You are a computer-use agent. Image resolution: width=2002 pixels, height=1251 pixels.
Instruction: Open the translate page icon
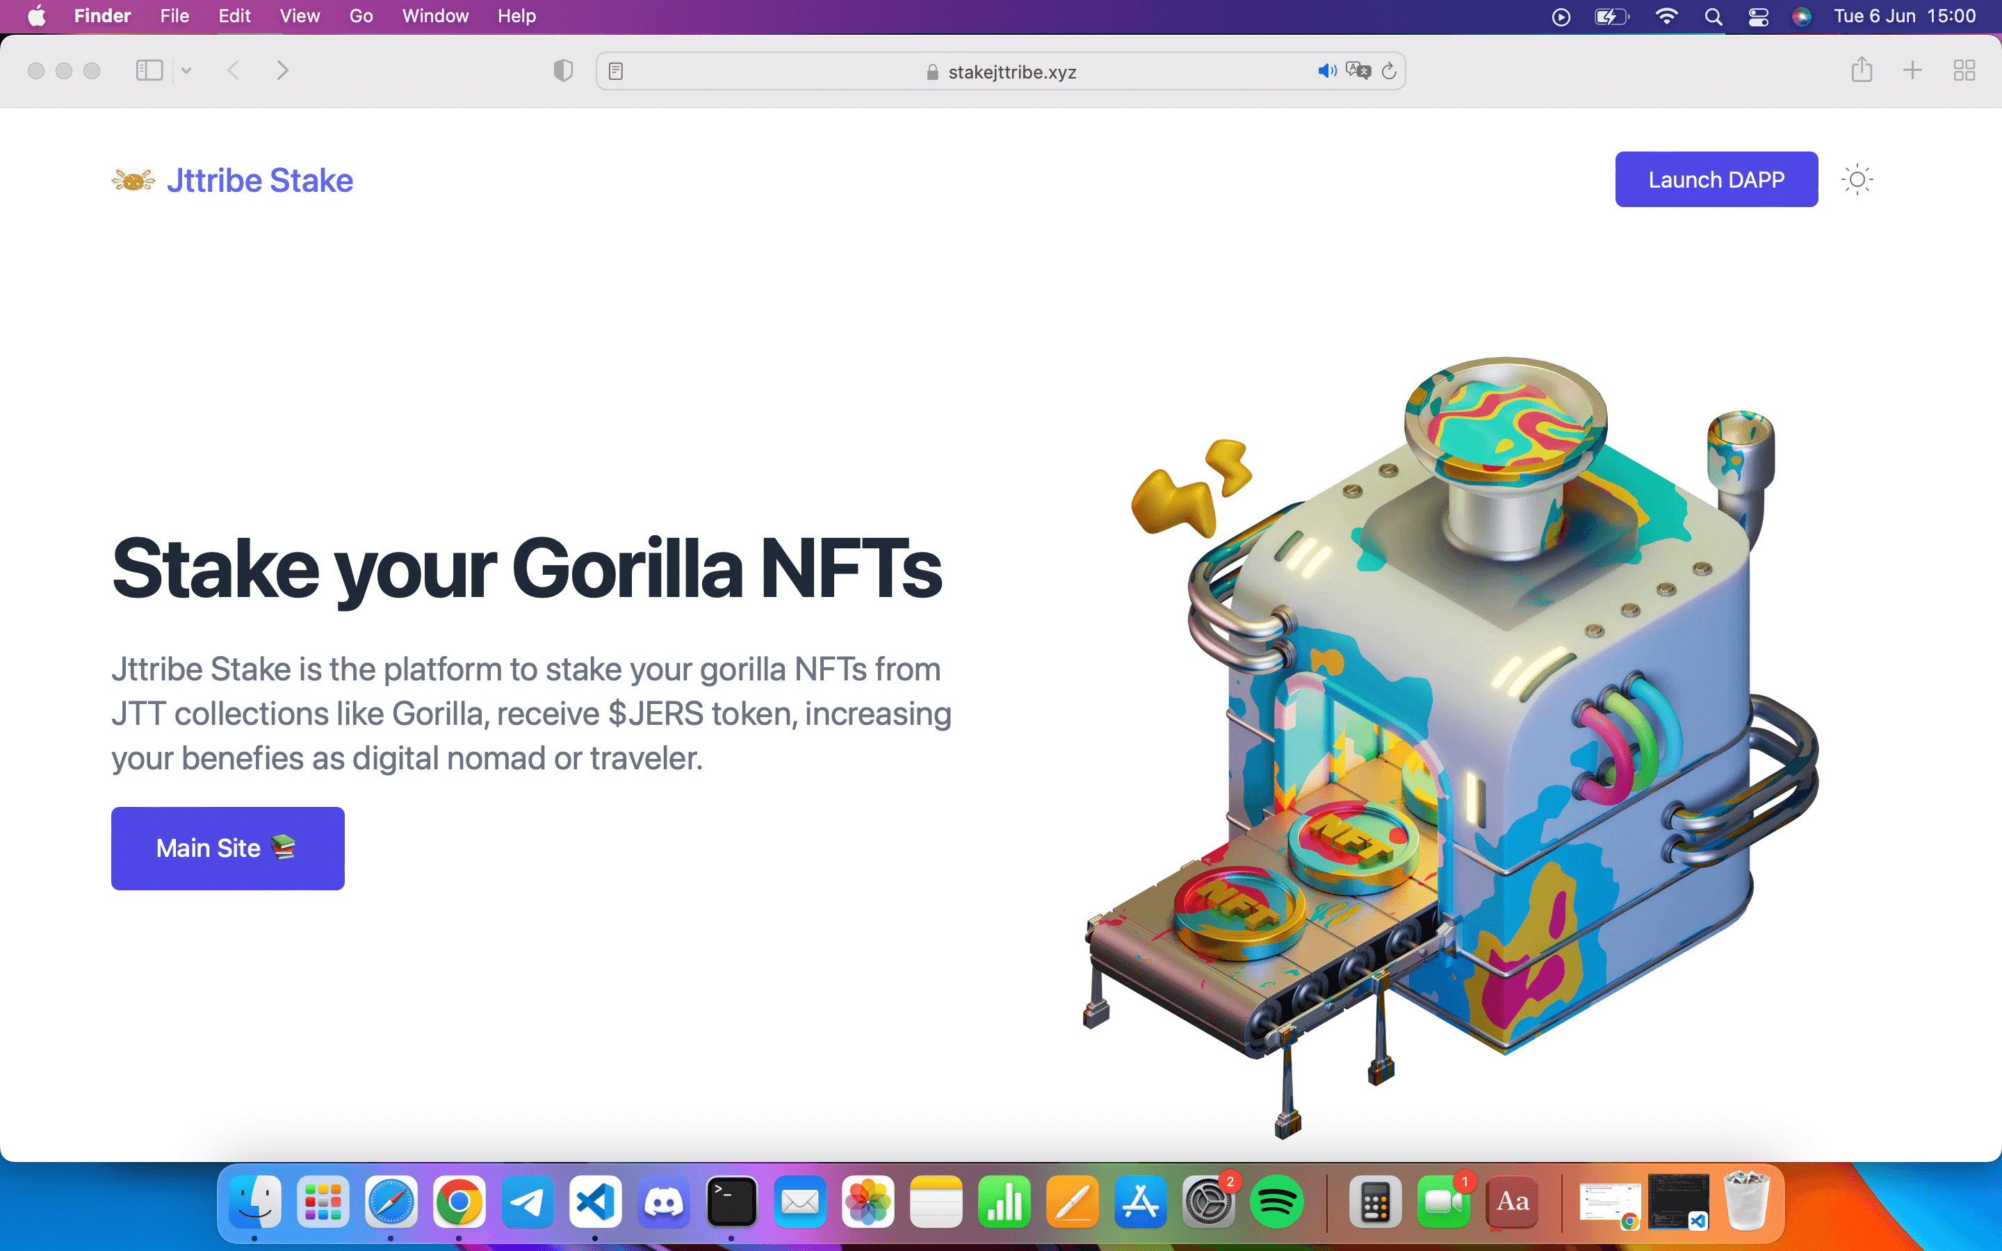(x=1358, y=71)
